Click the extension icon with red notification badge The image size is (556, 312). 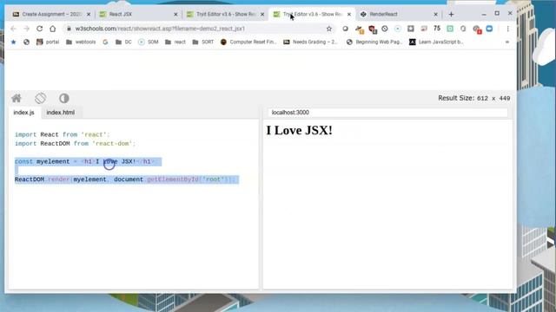pyautogui.click(x=477, y=29)
